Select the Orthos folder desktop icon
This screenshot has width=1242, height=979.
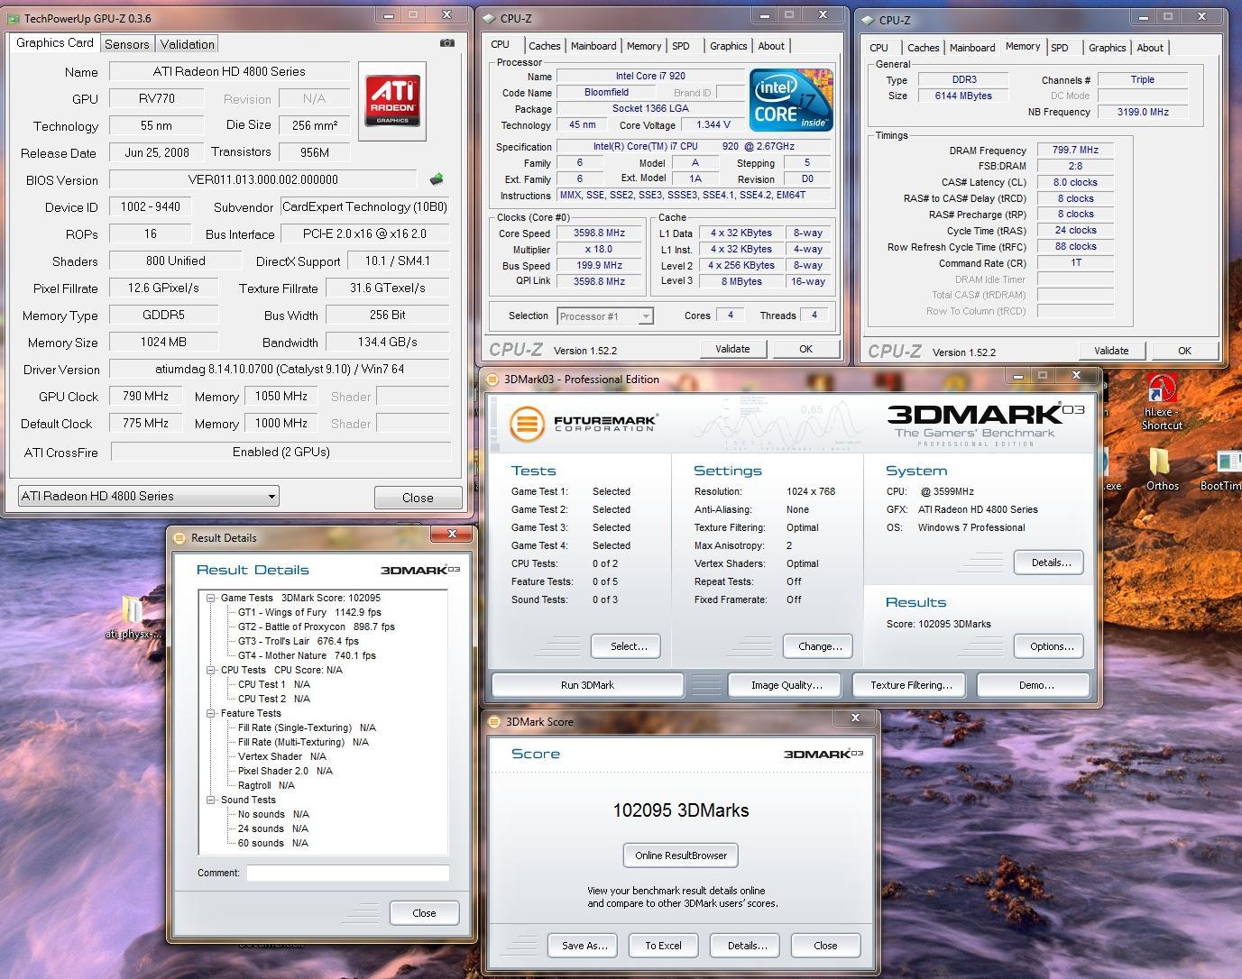point(1162,470)
